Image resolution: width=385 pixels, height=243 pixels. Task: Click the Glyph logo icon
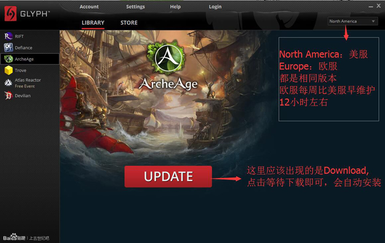coord(10,14)
